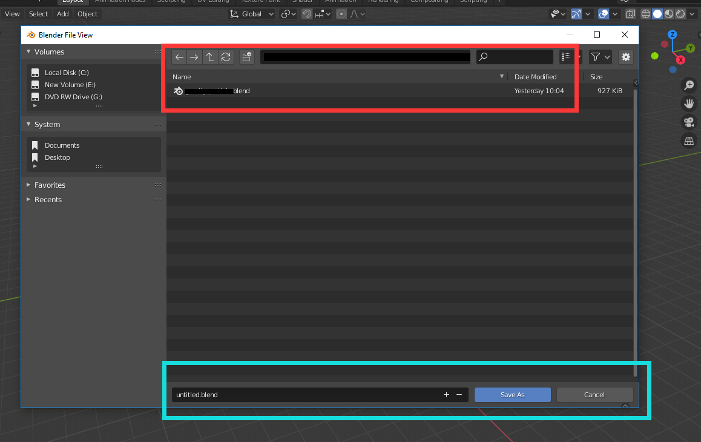Increment file name number with plus
This screenshot has height=442, width=701.
point(446,395)
